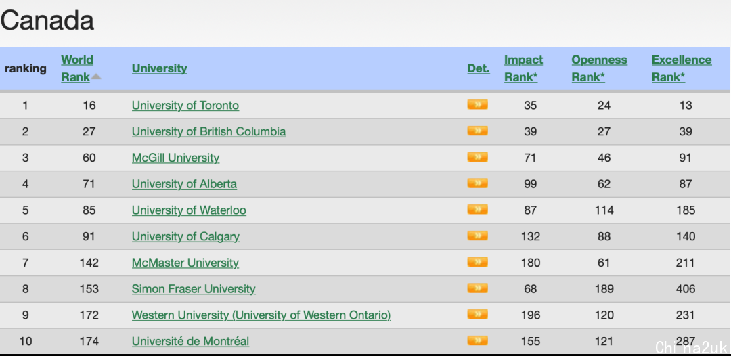Open McGill University link

[175, 158]
